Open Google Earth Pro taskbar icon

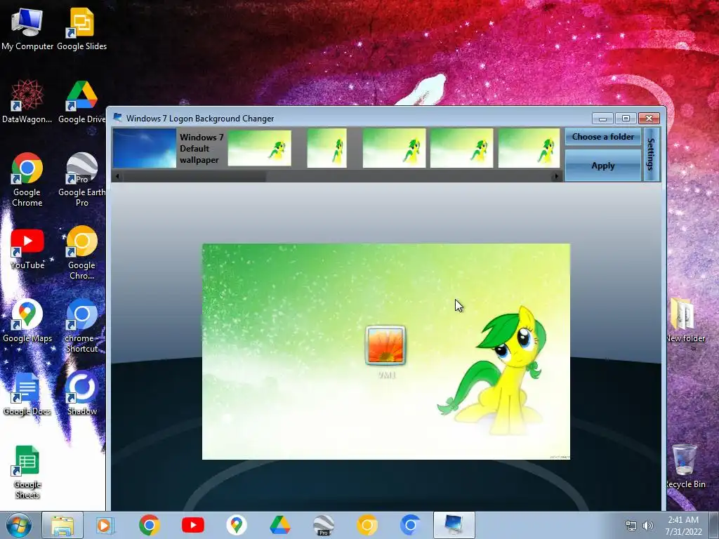(x=323, y=525)
